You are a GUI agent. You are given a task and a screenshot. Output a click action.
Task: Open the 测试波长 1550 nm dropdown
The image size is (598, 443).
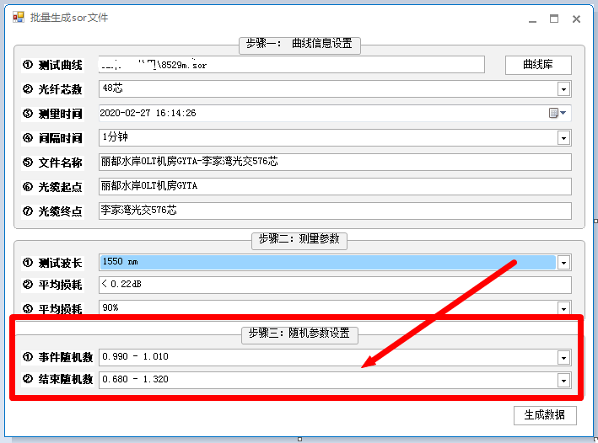click(x=563, y=263)
